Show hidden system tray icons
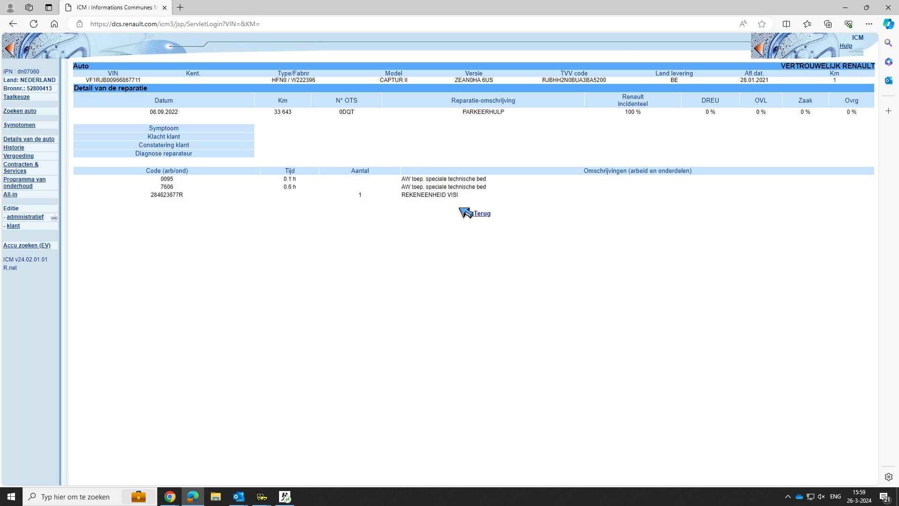Viewport: 899px width, 506px height. pos(788,497)
